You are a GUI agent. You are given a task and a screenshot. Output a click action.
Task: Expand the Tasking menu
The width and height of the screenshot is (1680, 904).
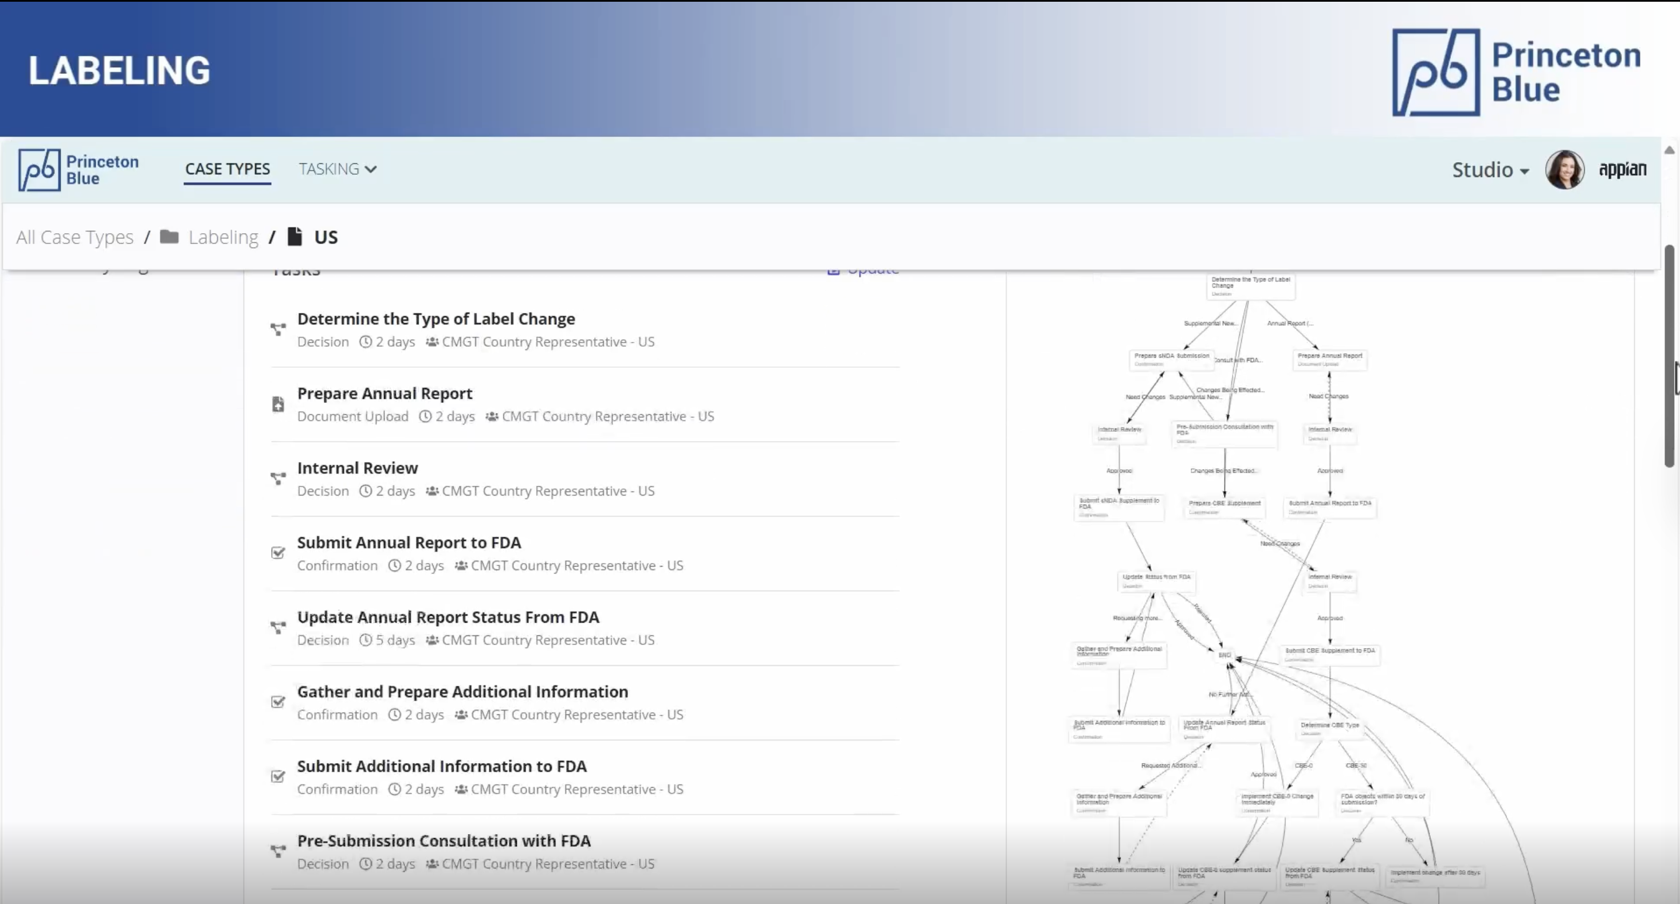[x=337, y=169]
